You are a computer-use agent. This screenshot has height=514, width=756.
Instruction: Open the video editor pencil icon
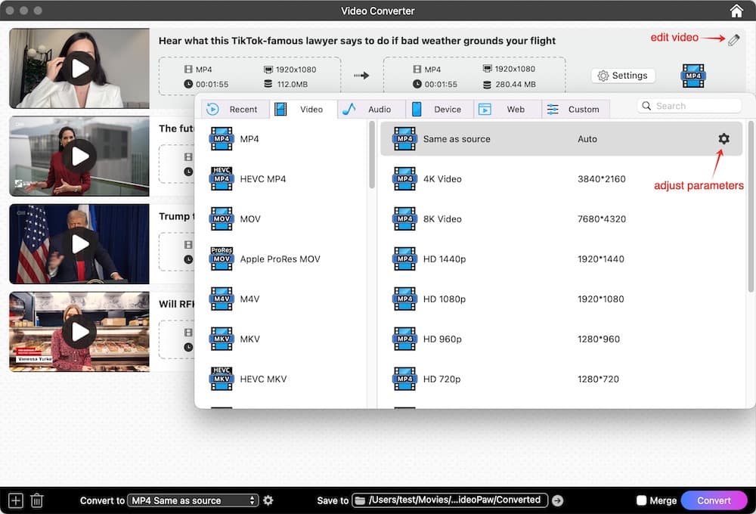[733, 40]
